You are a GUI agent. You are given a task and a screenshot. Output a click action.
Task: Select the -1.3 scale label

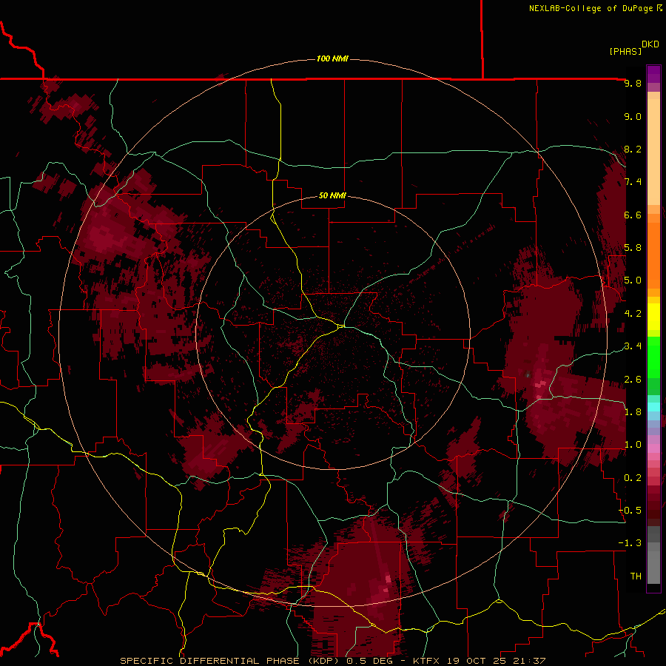coord(630,543)
